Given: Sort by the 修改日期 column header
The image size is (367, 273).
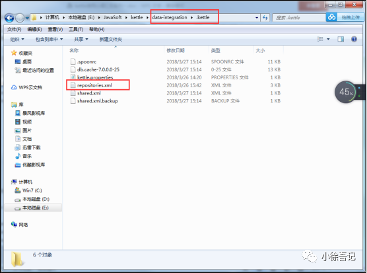Looking at the screenshot, I should pyautogui.click(x=176, y=50).
